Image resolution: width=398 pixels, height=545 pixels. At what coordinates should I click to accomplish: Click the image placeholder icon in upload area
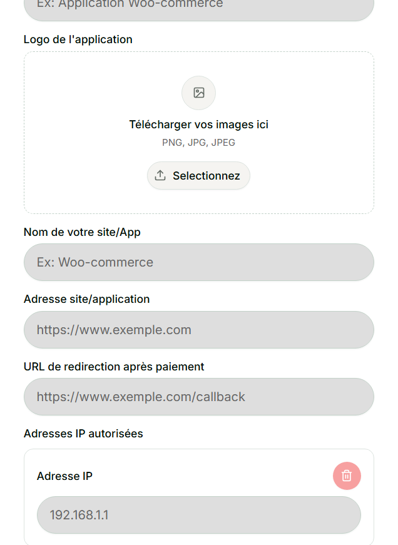coord(198,93)
